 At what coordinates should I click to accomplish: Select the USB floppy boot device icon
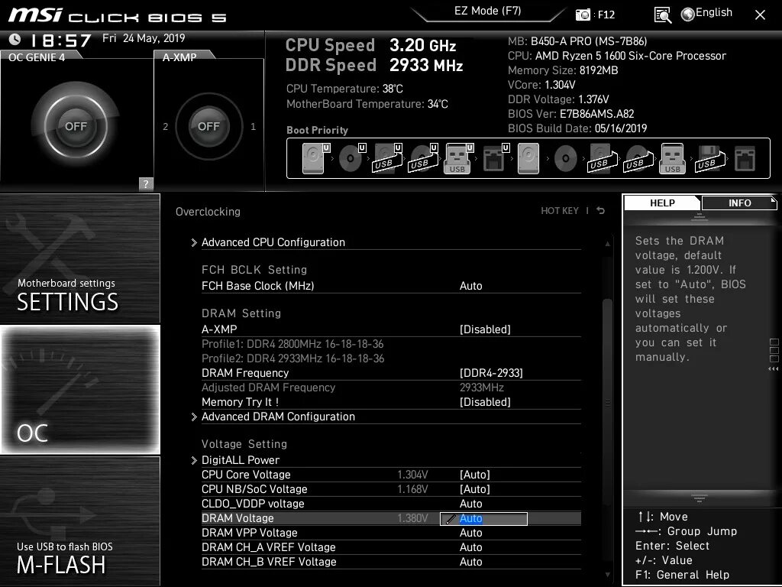coord(709,158)
